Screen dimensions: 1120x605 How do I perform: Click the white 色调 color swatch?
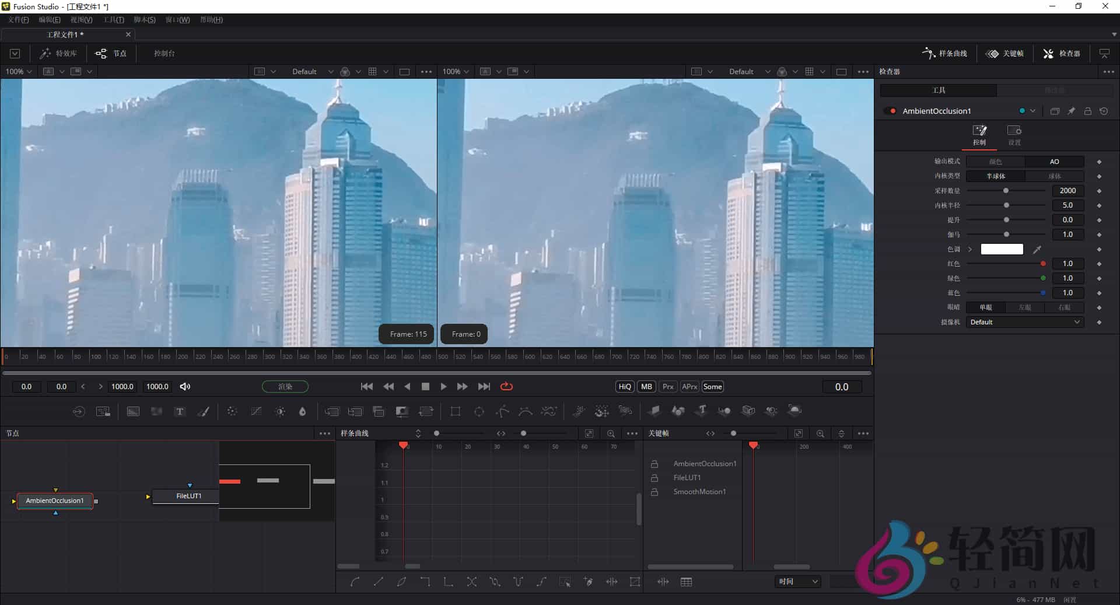(1002, 249)
